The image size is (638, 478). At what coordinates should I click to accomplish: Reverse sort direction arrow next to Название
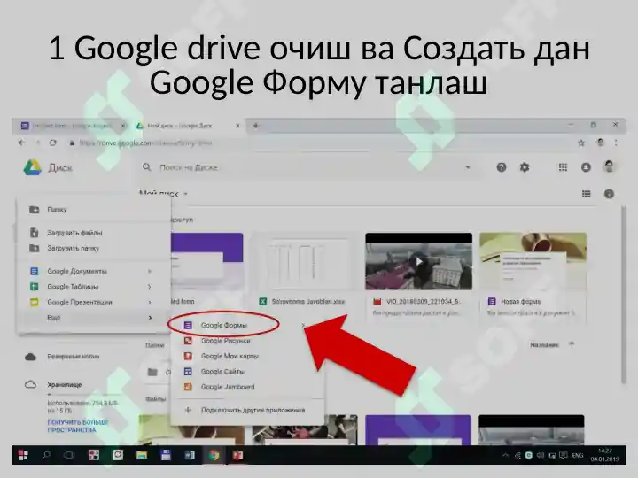tap(572, 344)
